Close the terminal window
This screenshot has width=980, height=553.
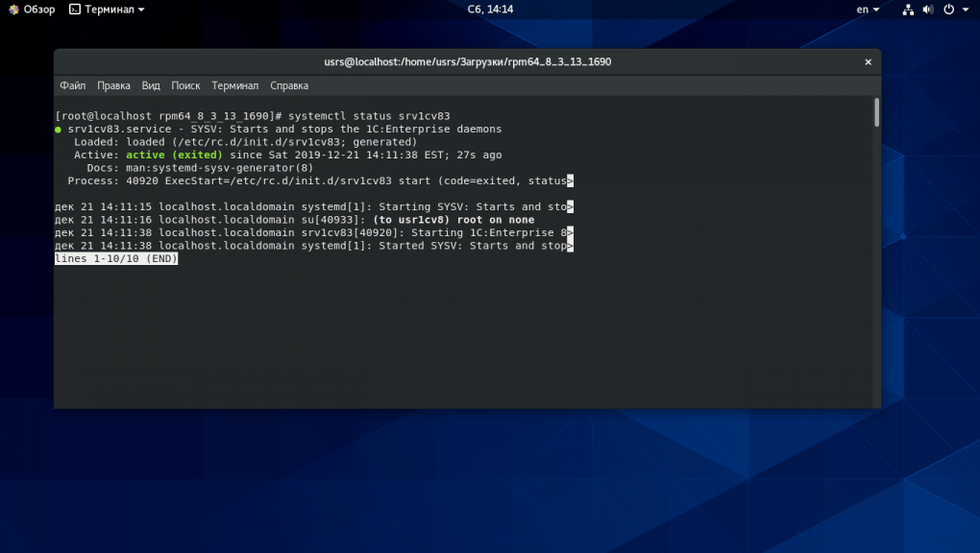(x=868, y=61)
